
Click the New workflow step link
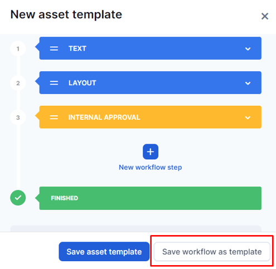point(151,167)
